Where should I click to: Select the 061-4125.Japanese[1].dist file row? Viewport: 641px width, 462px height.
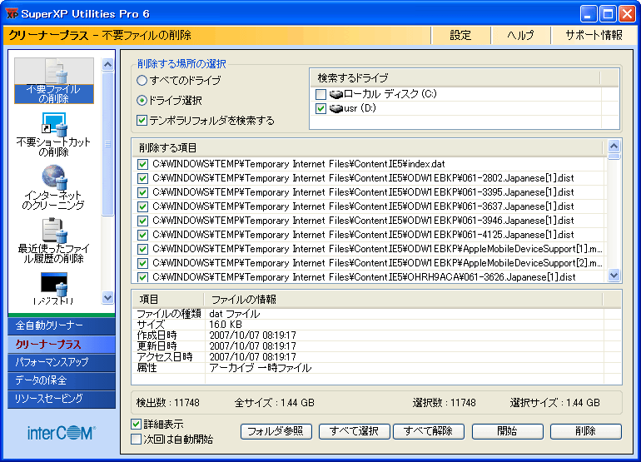(x=370, y=235)
